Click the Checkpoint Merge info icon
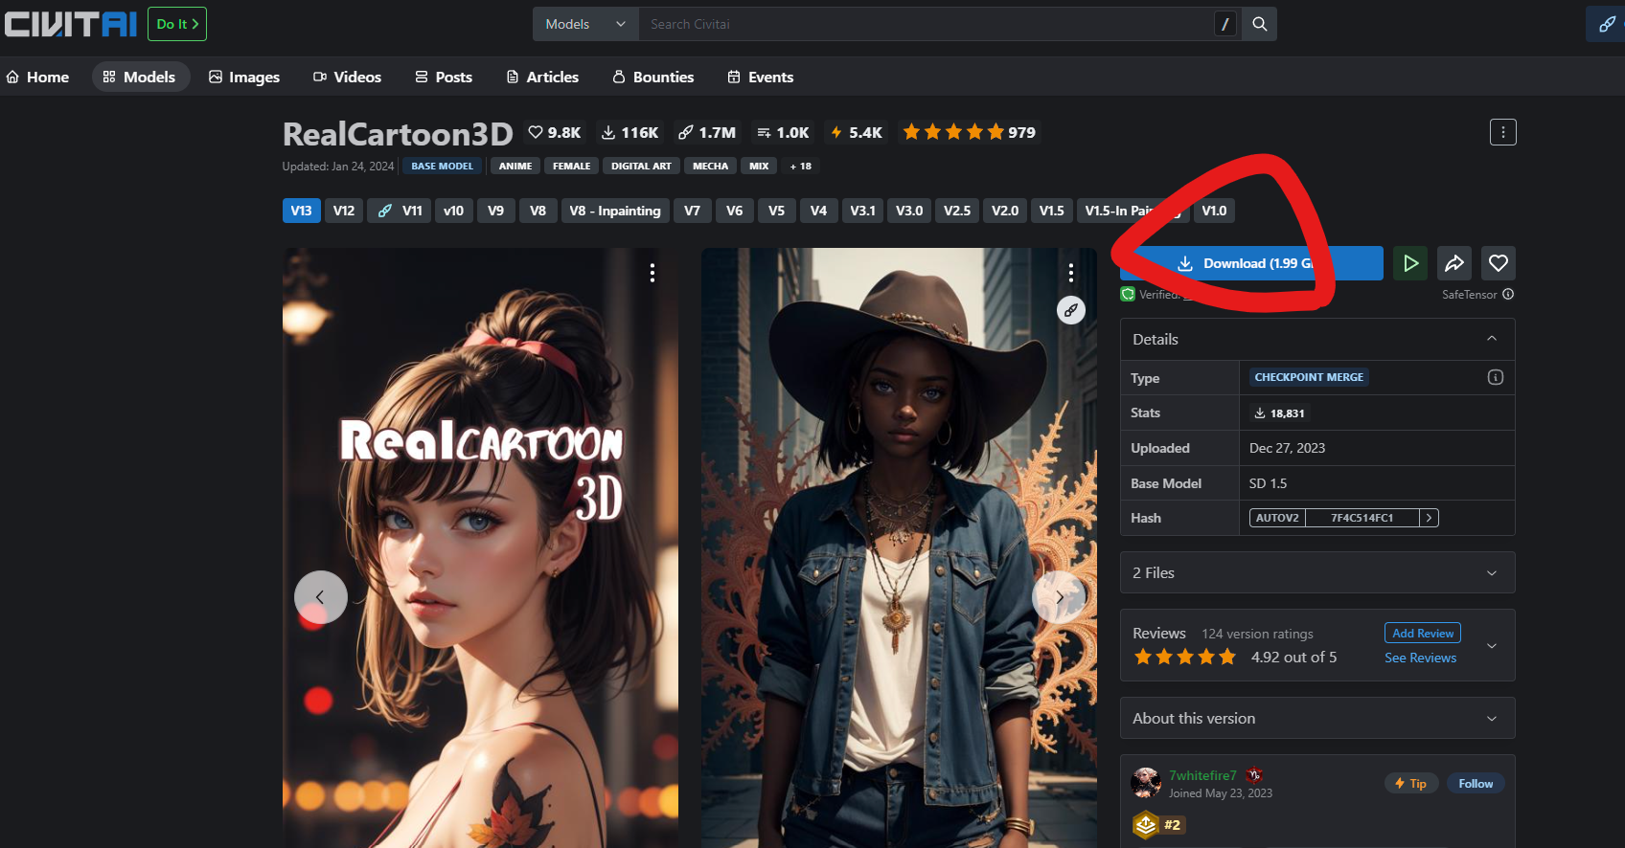Screen dimensions: 1625x848 point(1495,377)
